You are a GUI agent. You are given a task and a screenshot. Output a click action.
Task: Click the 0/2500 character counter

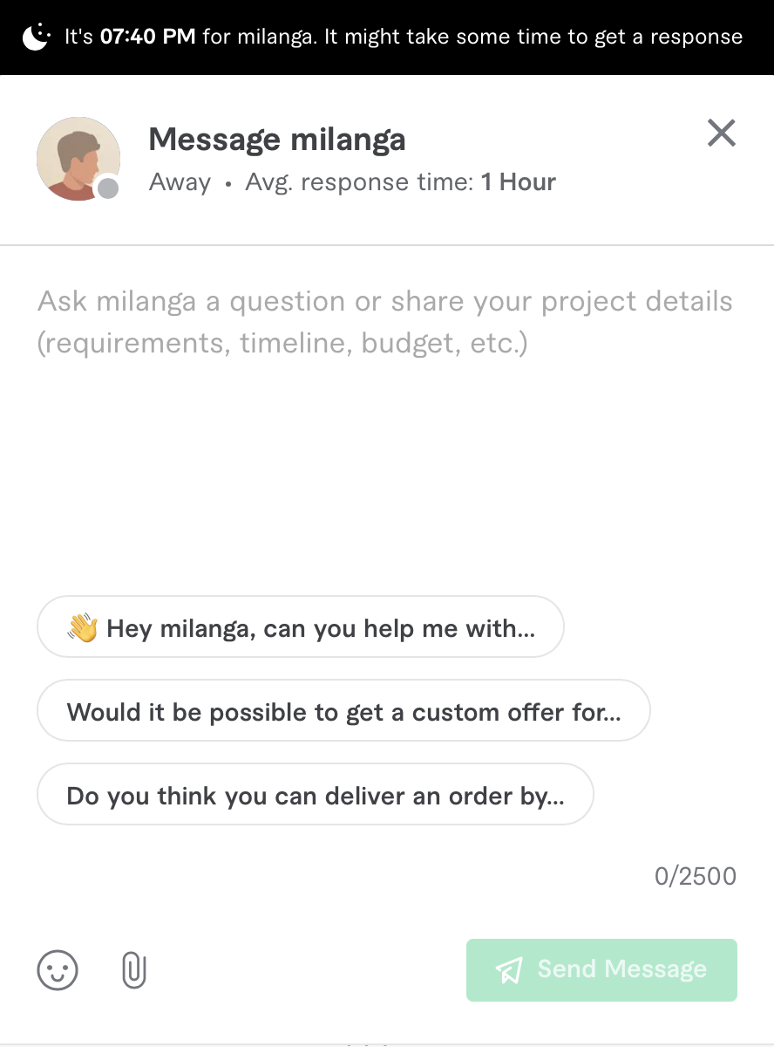(x=695, y=876)
